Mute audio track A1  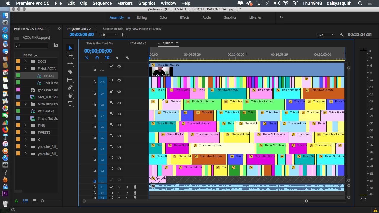[119, 187]
